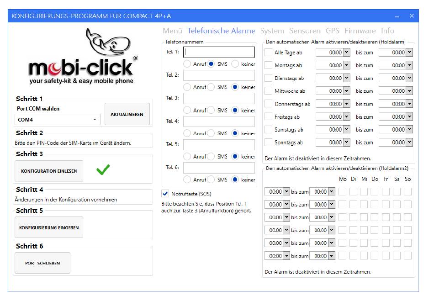Click KONFIGURATION EINLESEN button
This screenshot has width=434, height=296.
point(49,171)
